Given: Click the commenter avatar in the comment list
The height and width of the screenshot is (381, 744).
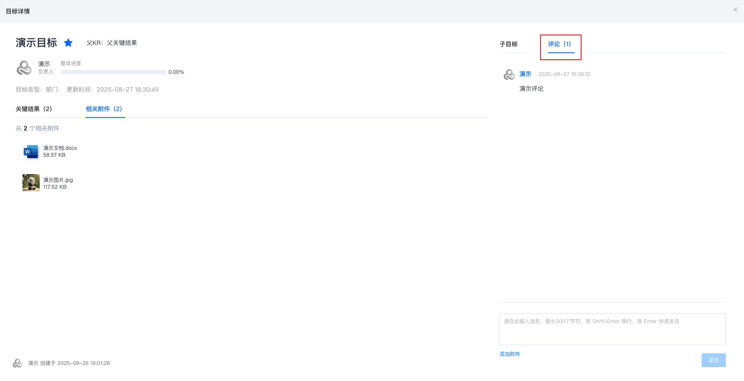Looking at the screenshot, I should click(x=509, y=75).
